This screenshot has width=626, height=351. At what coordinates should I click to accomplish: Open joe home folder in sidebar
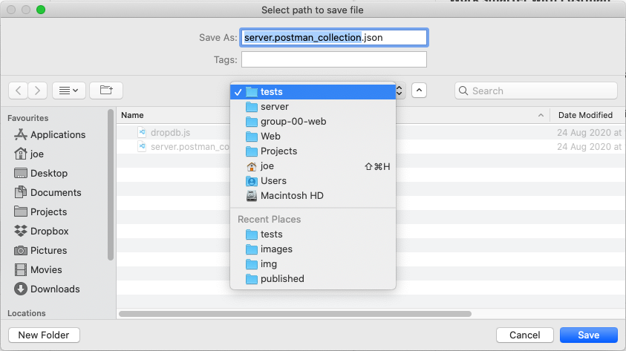(29, 154)
